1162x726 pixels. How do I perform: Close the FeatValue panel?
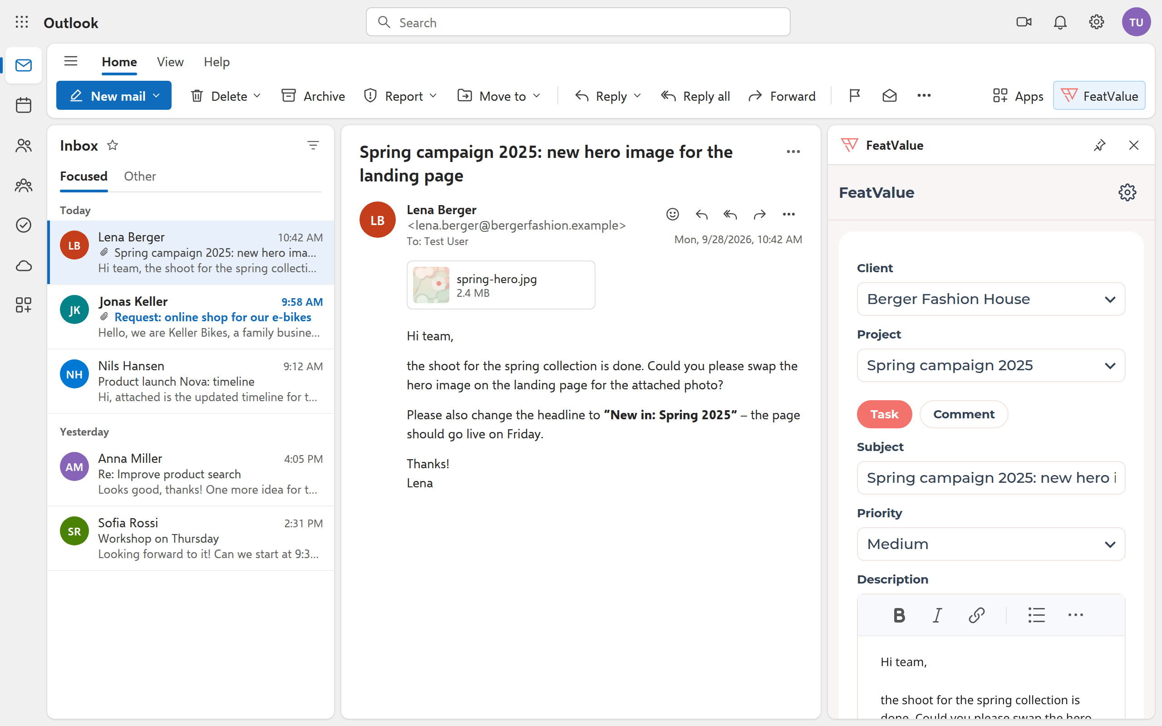point(1134,145)
